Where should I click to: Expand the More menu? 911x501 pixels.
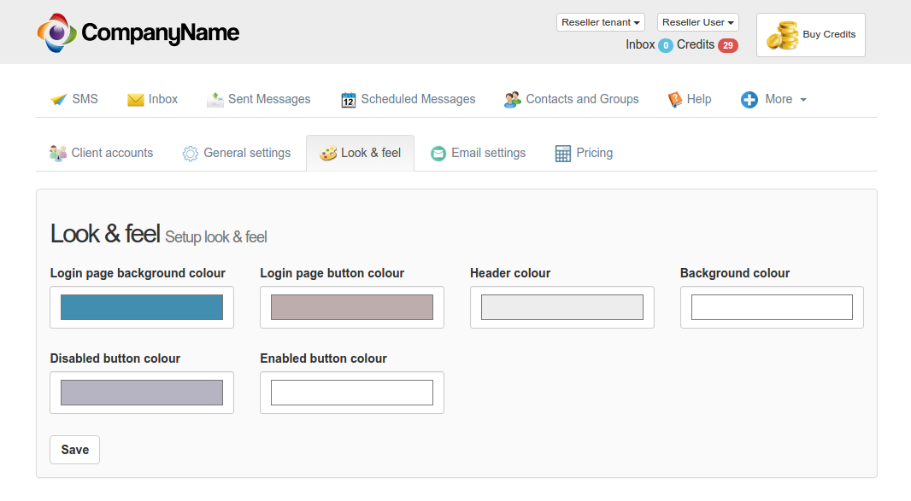(x=774, y=100)
